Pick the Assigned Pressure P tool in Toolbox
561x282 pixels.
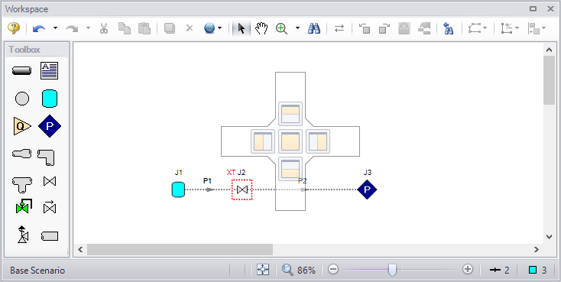click(x=50, y=126)
